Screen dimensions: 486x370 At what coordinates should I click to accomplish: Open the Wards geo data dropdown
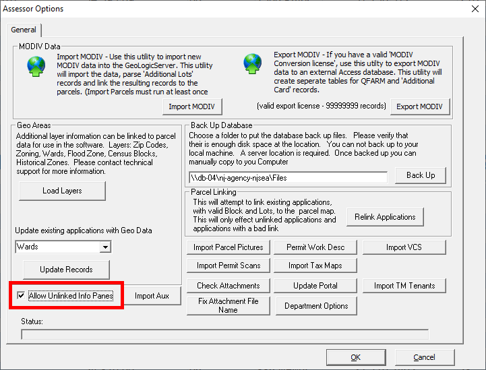click(x=105, y=247)
